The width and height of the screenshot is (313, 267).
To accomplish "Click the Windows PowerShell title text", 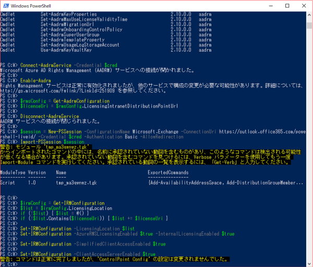I will [31, 6].
